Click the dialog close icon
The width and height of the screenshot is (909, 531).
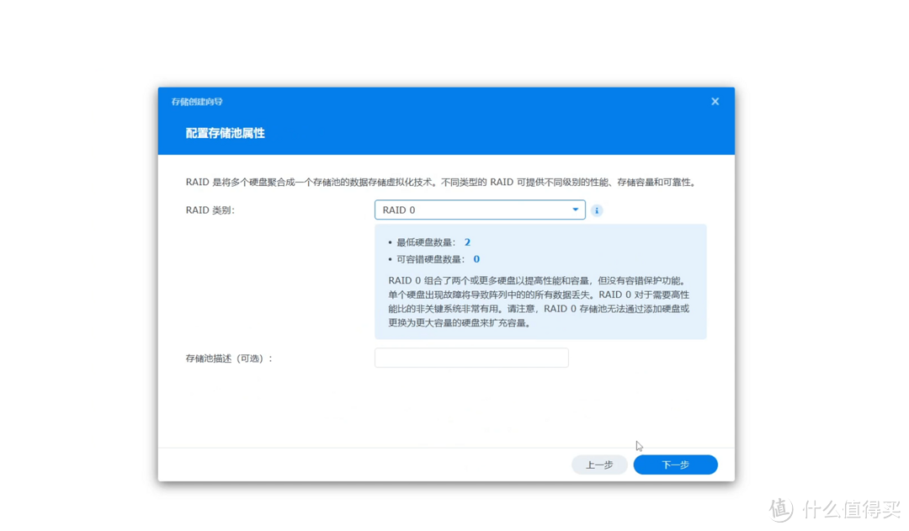click(x=715, y=101)
